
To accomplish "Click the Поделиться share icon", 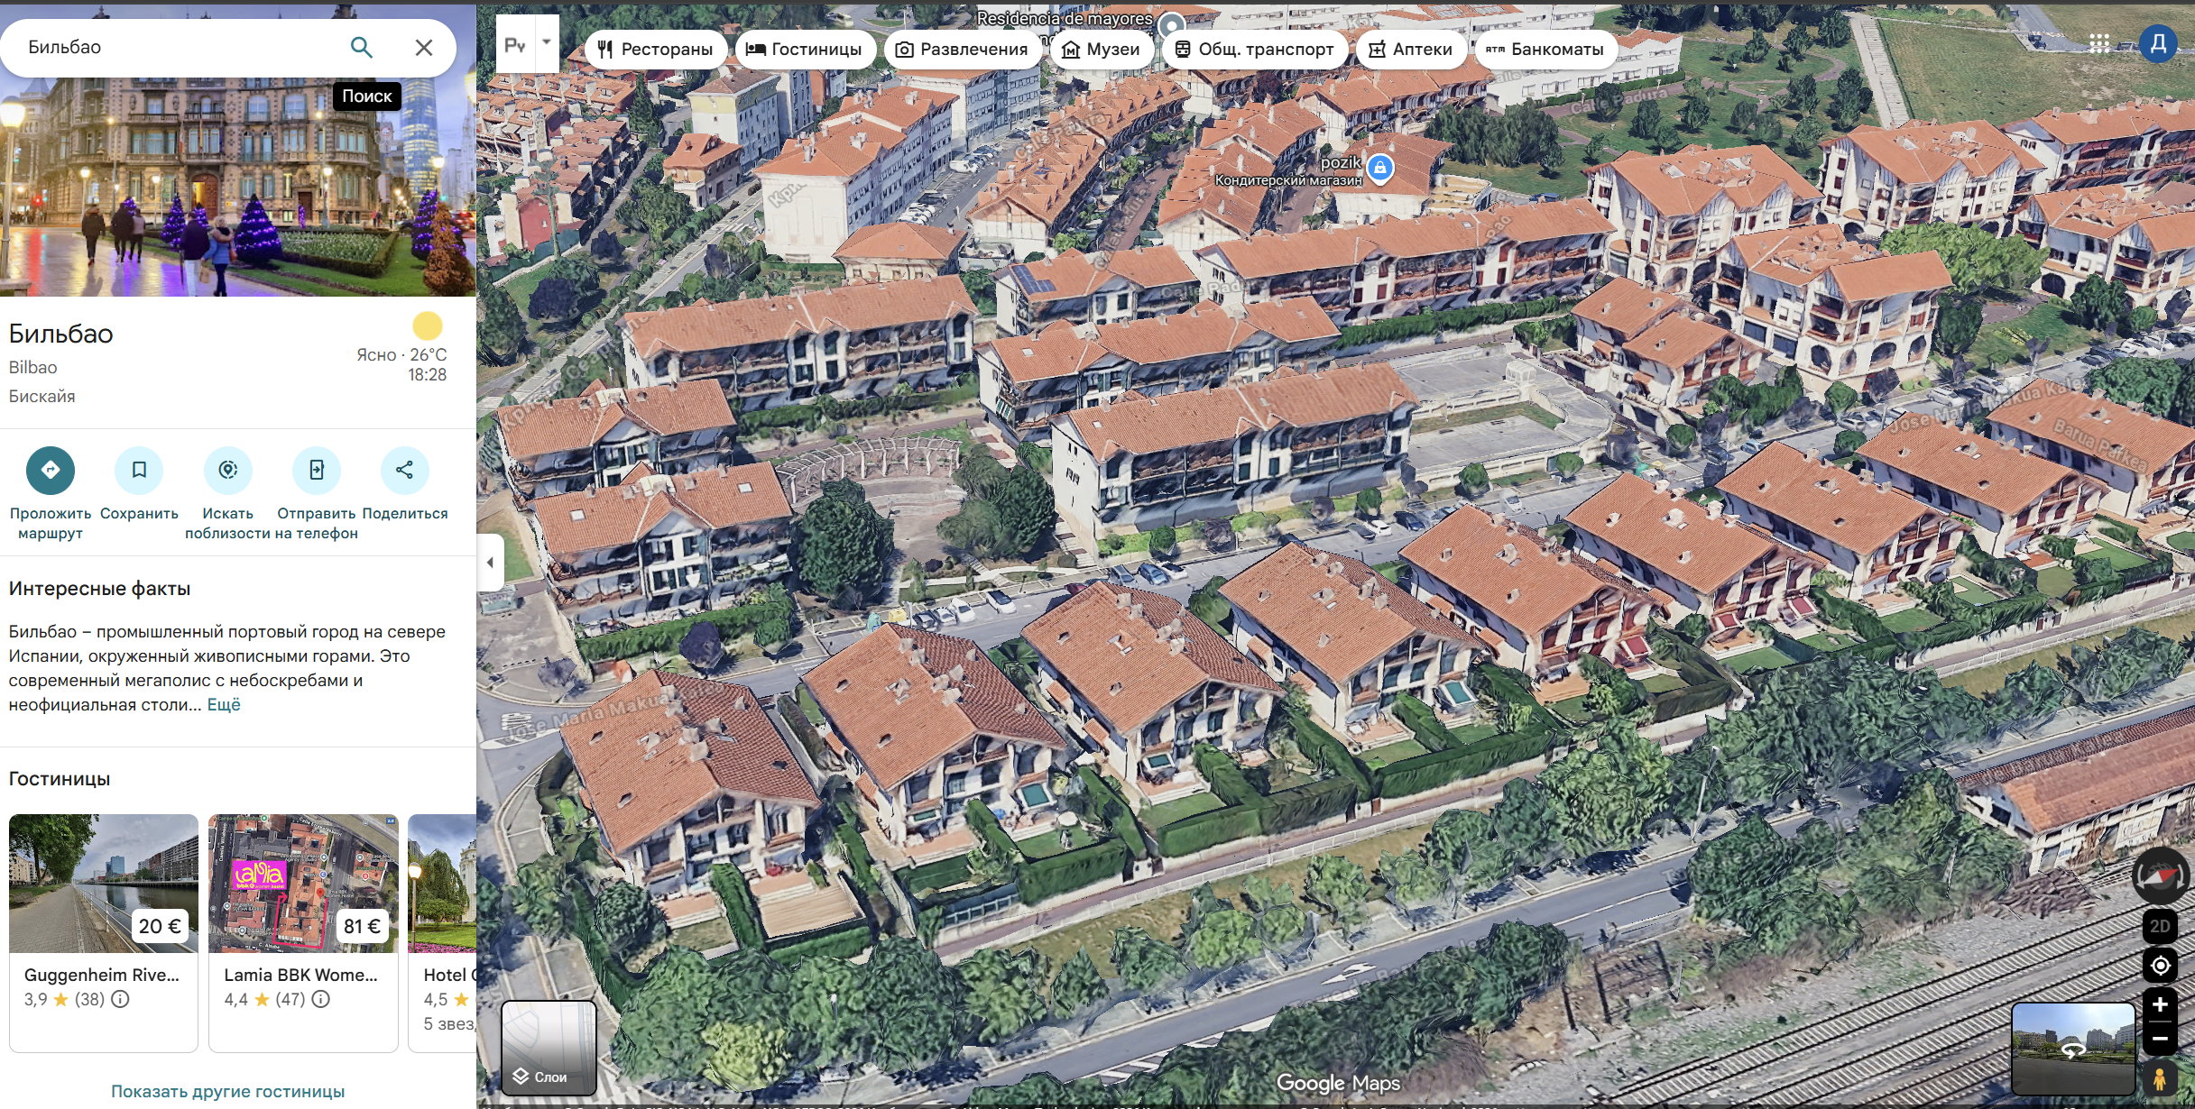I will [405, 470].
